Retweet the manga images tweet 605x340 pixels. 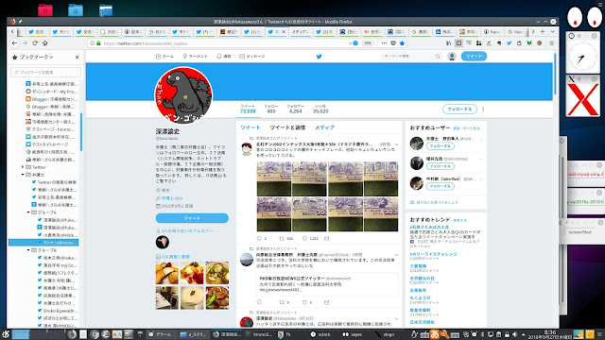point(282,239)
